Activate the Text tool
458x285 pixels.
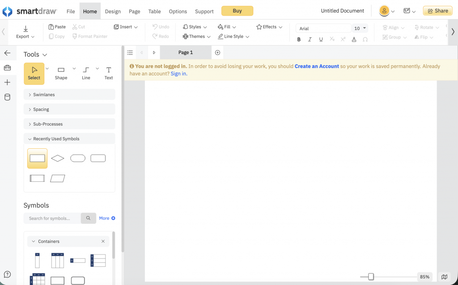pyautogui.click(x=108, y=72)
